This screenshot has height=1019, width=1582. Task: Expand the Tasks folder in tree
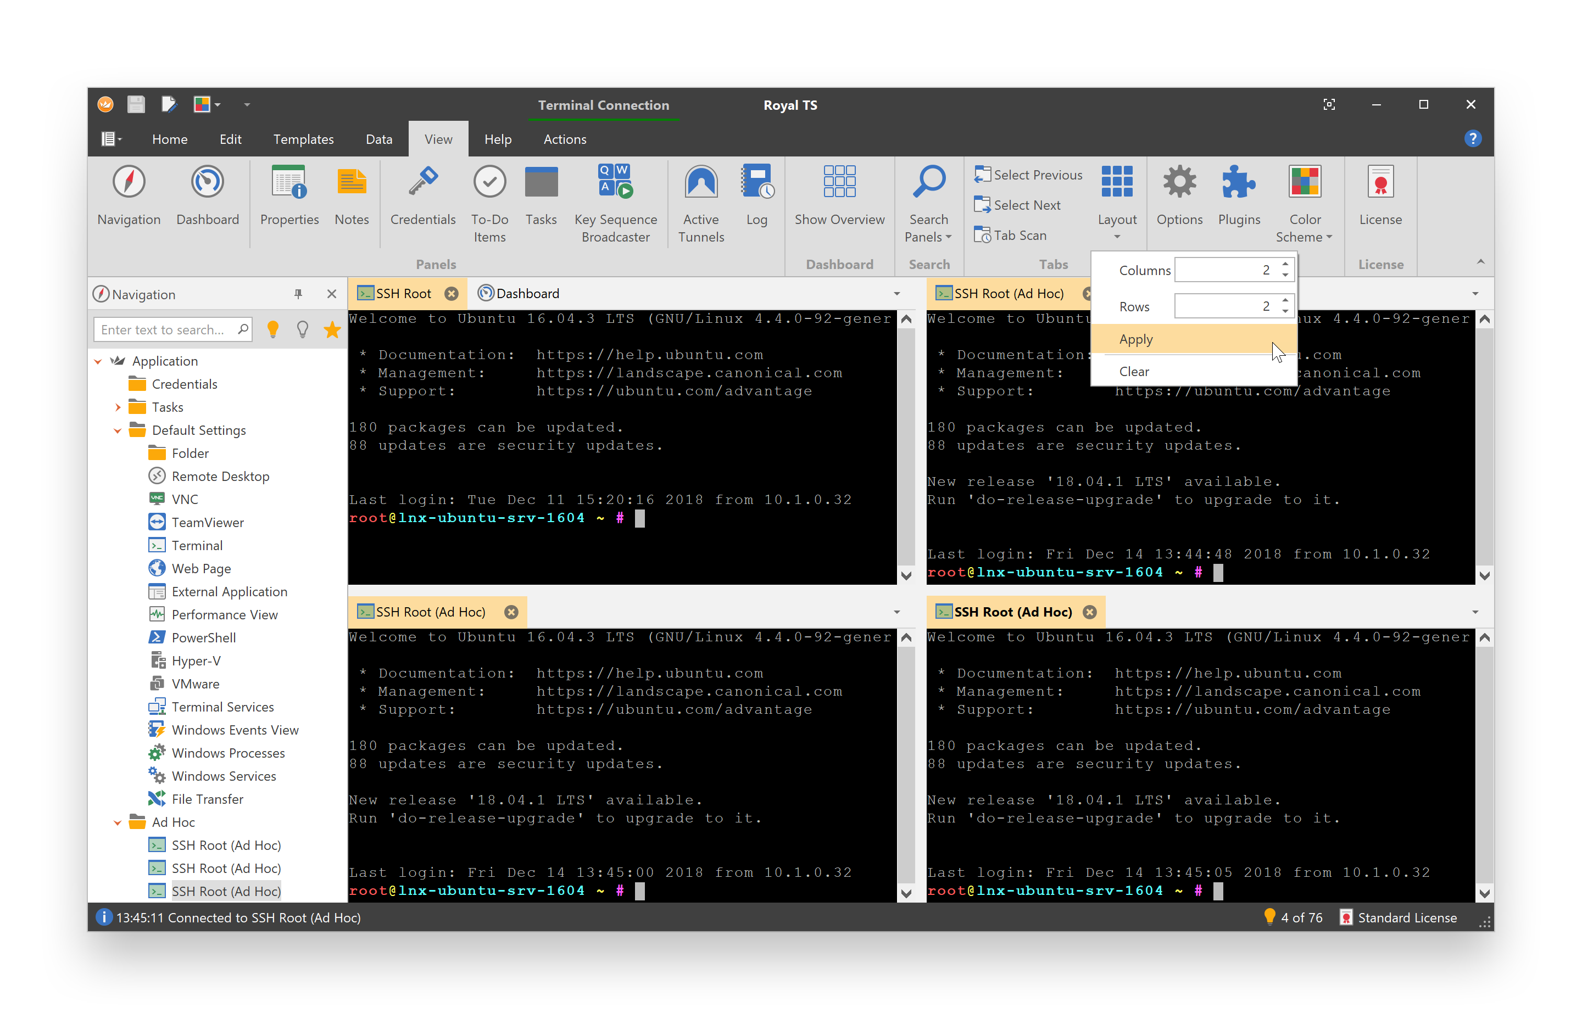tap(118, 407)
